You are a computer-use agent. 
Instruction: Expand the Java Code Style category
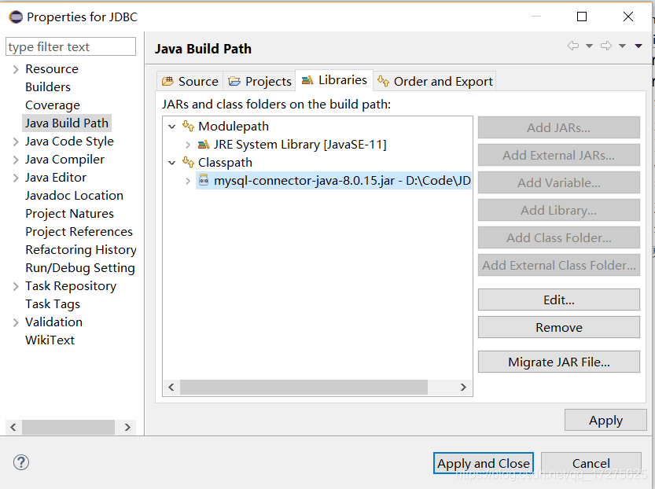(16, 142)
